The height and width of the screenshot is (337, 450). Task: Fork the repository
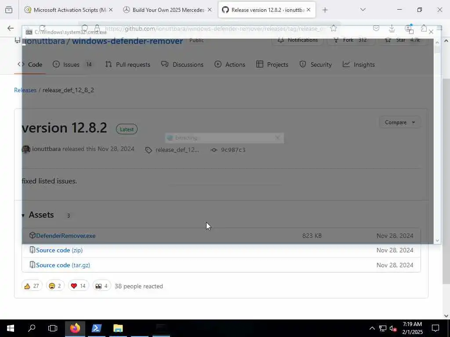[351, 40]
